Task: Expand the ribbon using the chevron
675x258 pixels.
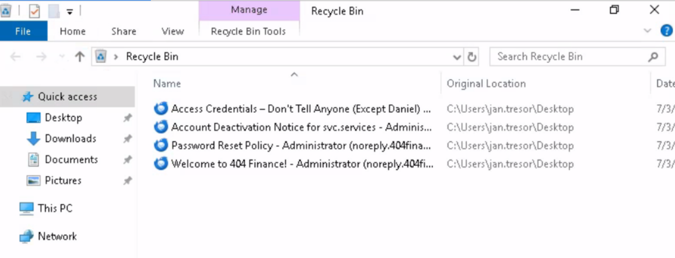Action: pos(647,31)
